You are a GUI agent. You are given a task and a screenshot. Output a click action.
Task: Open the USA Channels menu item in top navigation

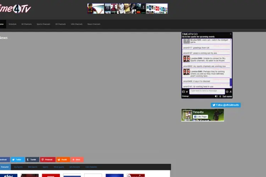[77, 24]
